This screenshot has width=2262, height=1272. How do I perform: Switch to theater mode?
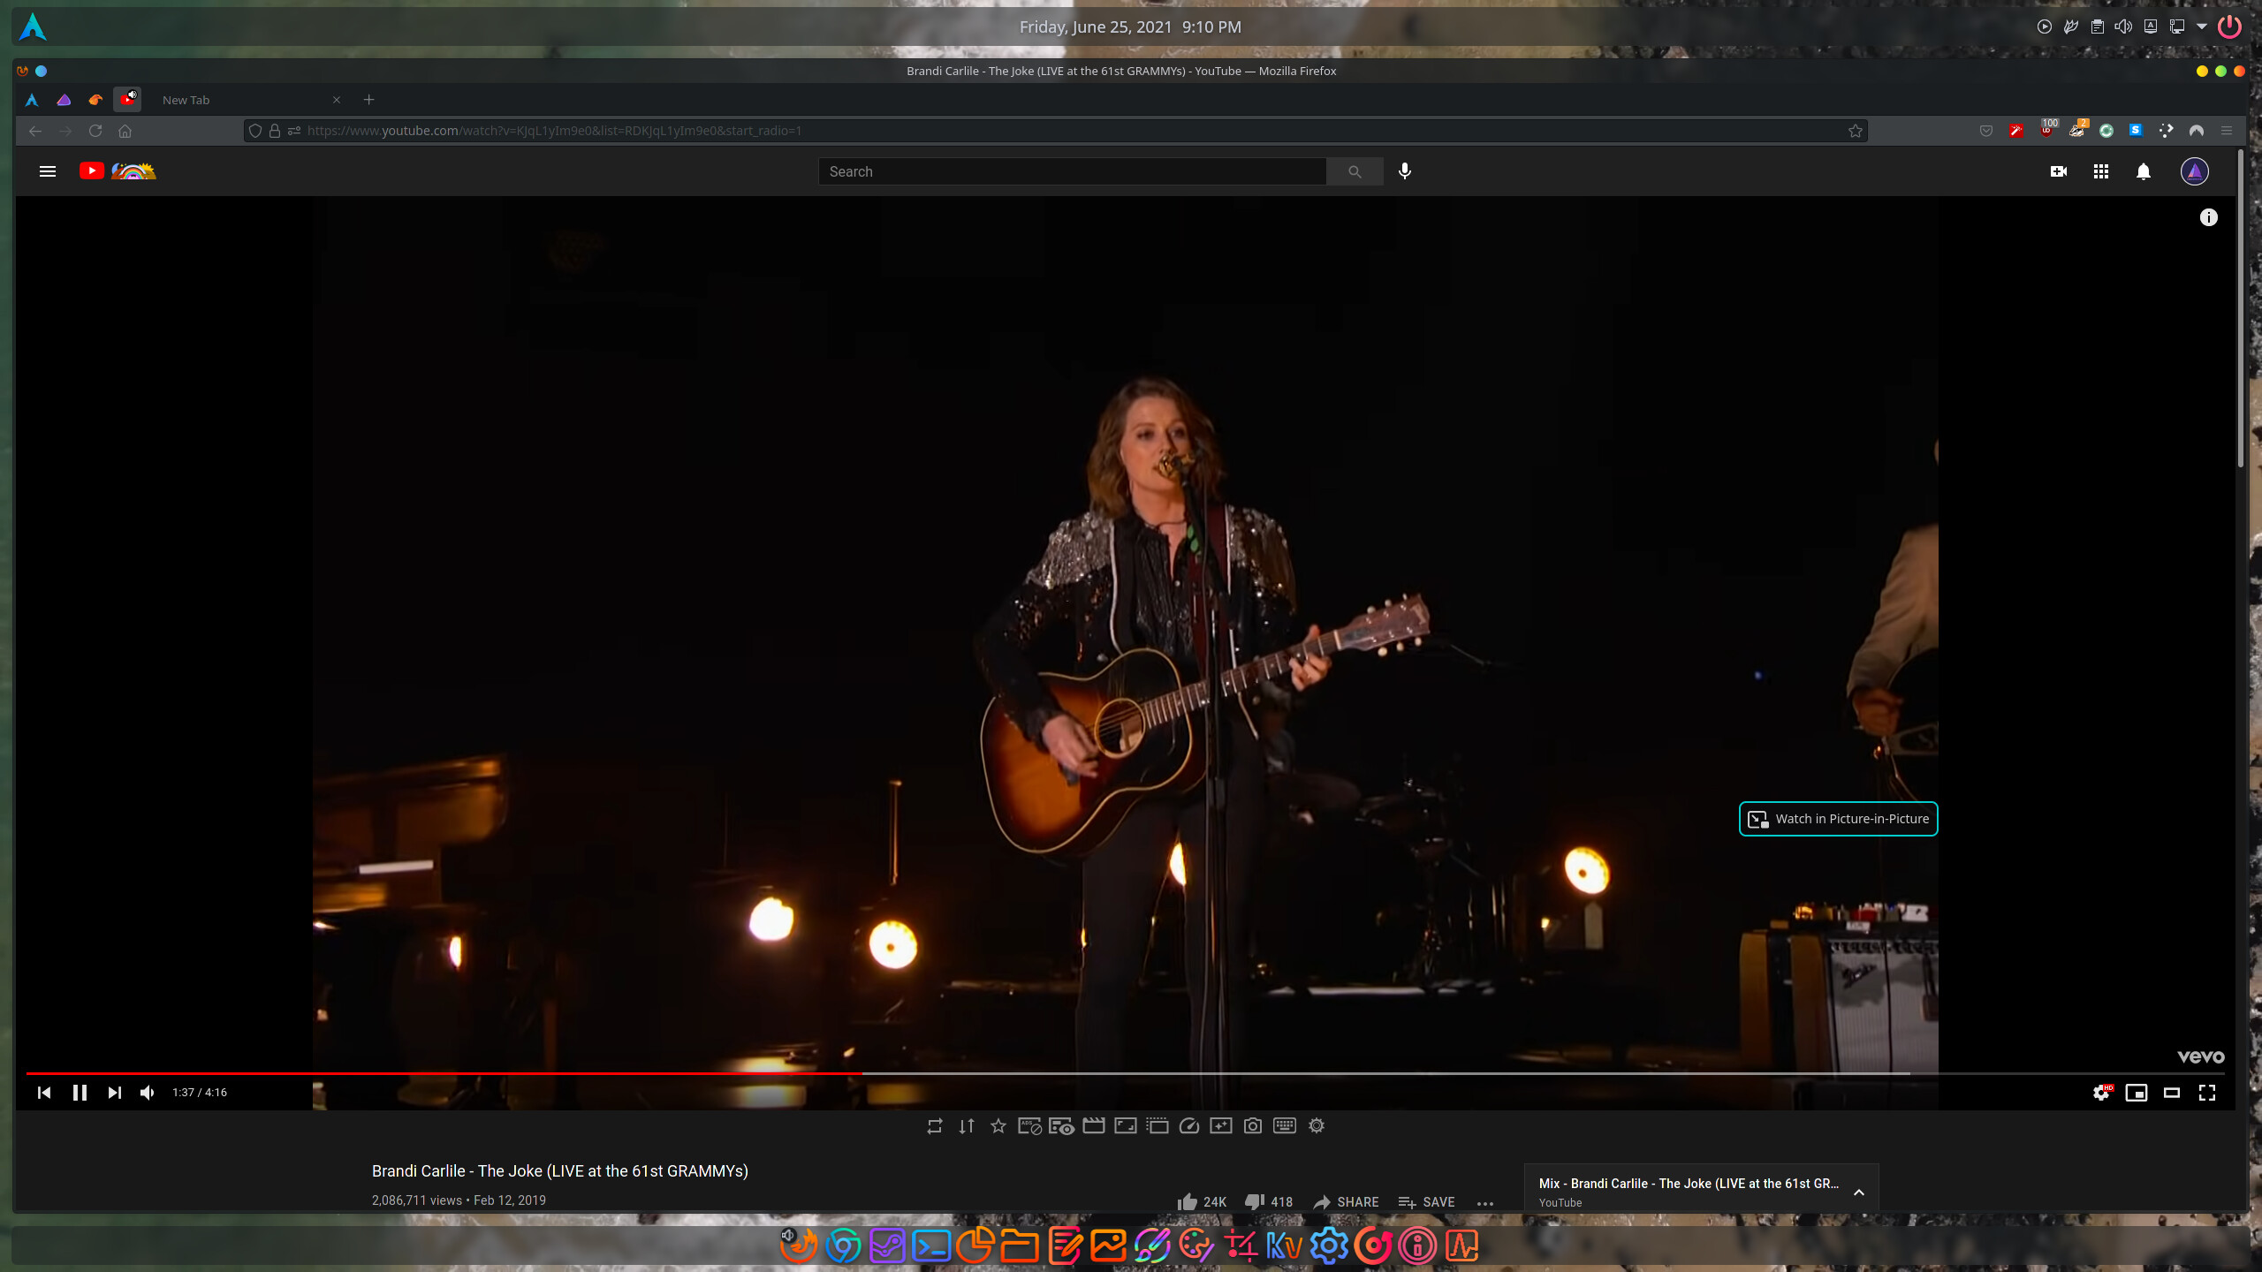pos(2172,1093)
